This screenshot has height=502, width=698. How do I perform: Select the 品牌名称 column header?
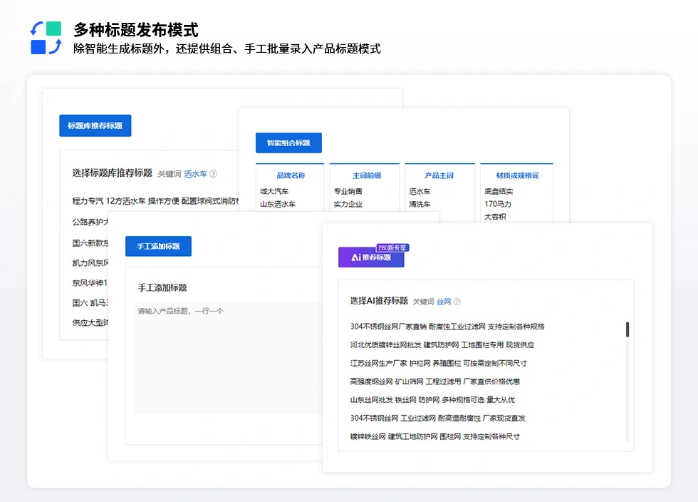(291, 175)
